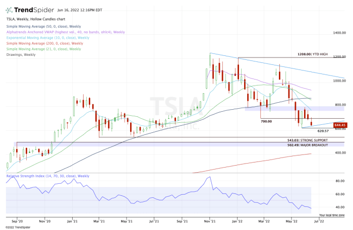Click the 'Sep '20' date axis label

tap(17, 221)
